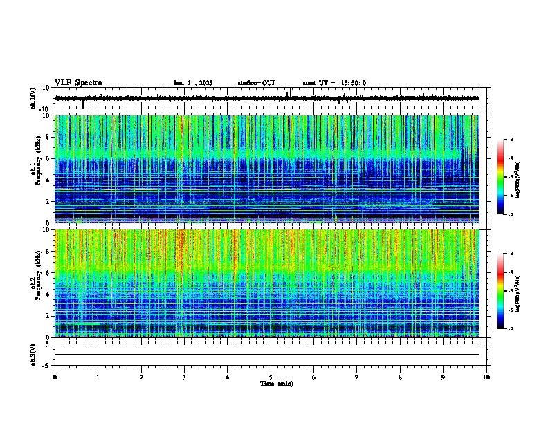Click the ch.2 "Frequency (kHz)" axis label
This screenshot has height=423, width=548.
pyautogui.click(x=38, y=275)
